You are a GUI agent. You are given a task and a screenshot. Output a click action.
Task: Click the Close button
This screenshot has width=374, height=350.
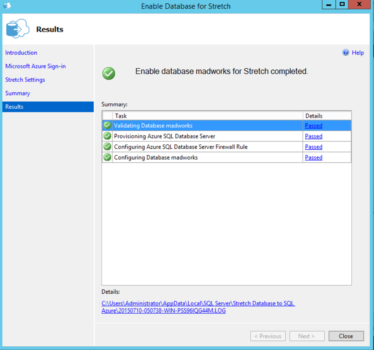(x=346, y=336)
